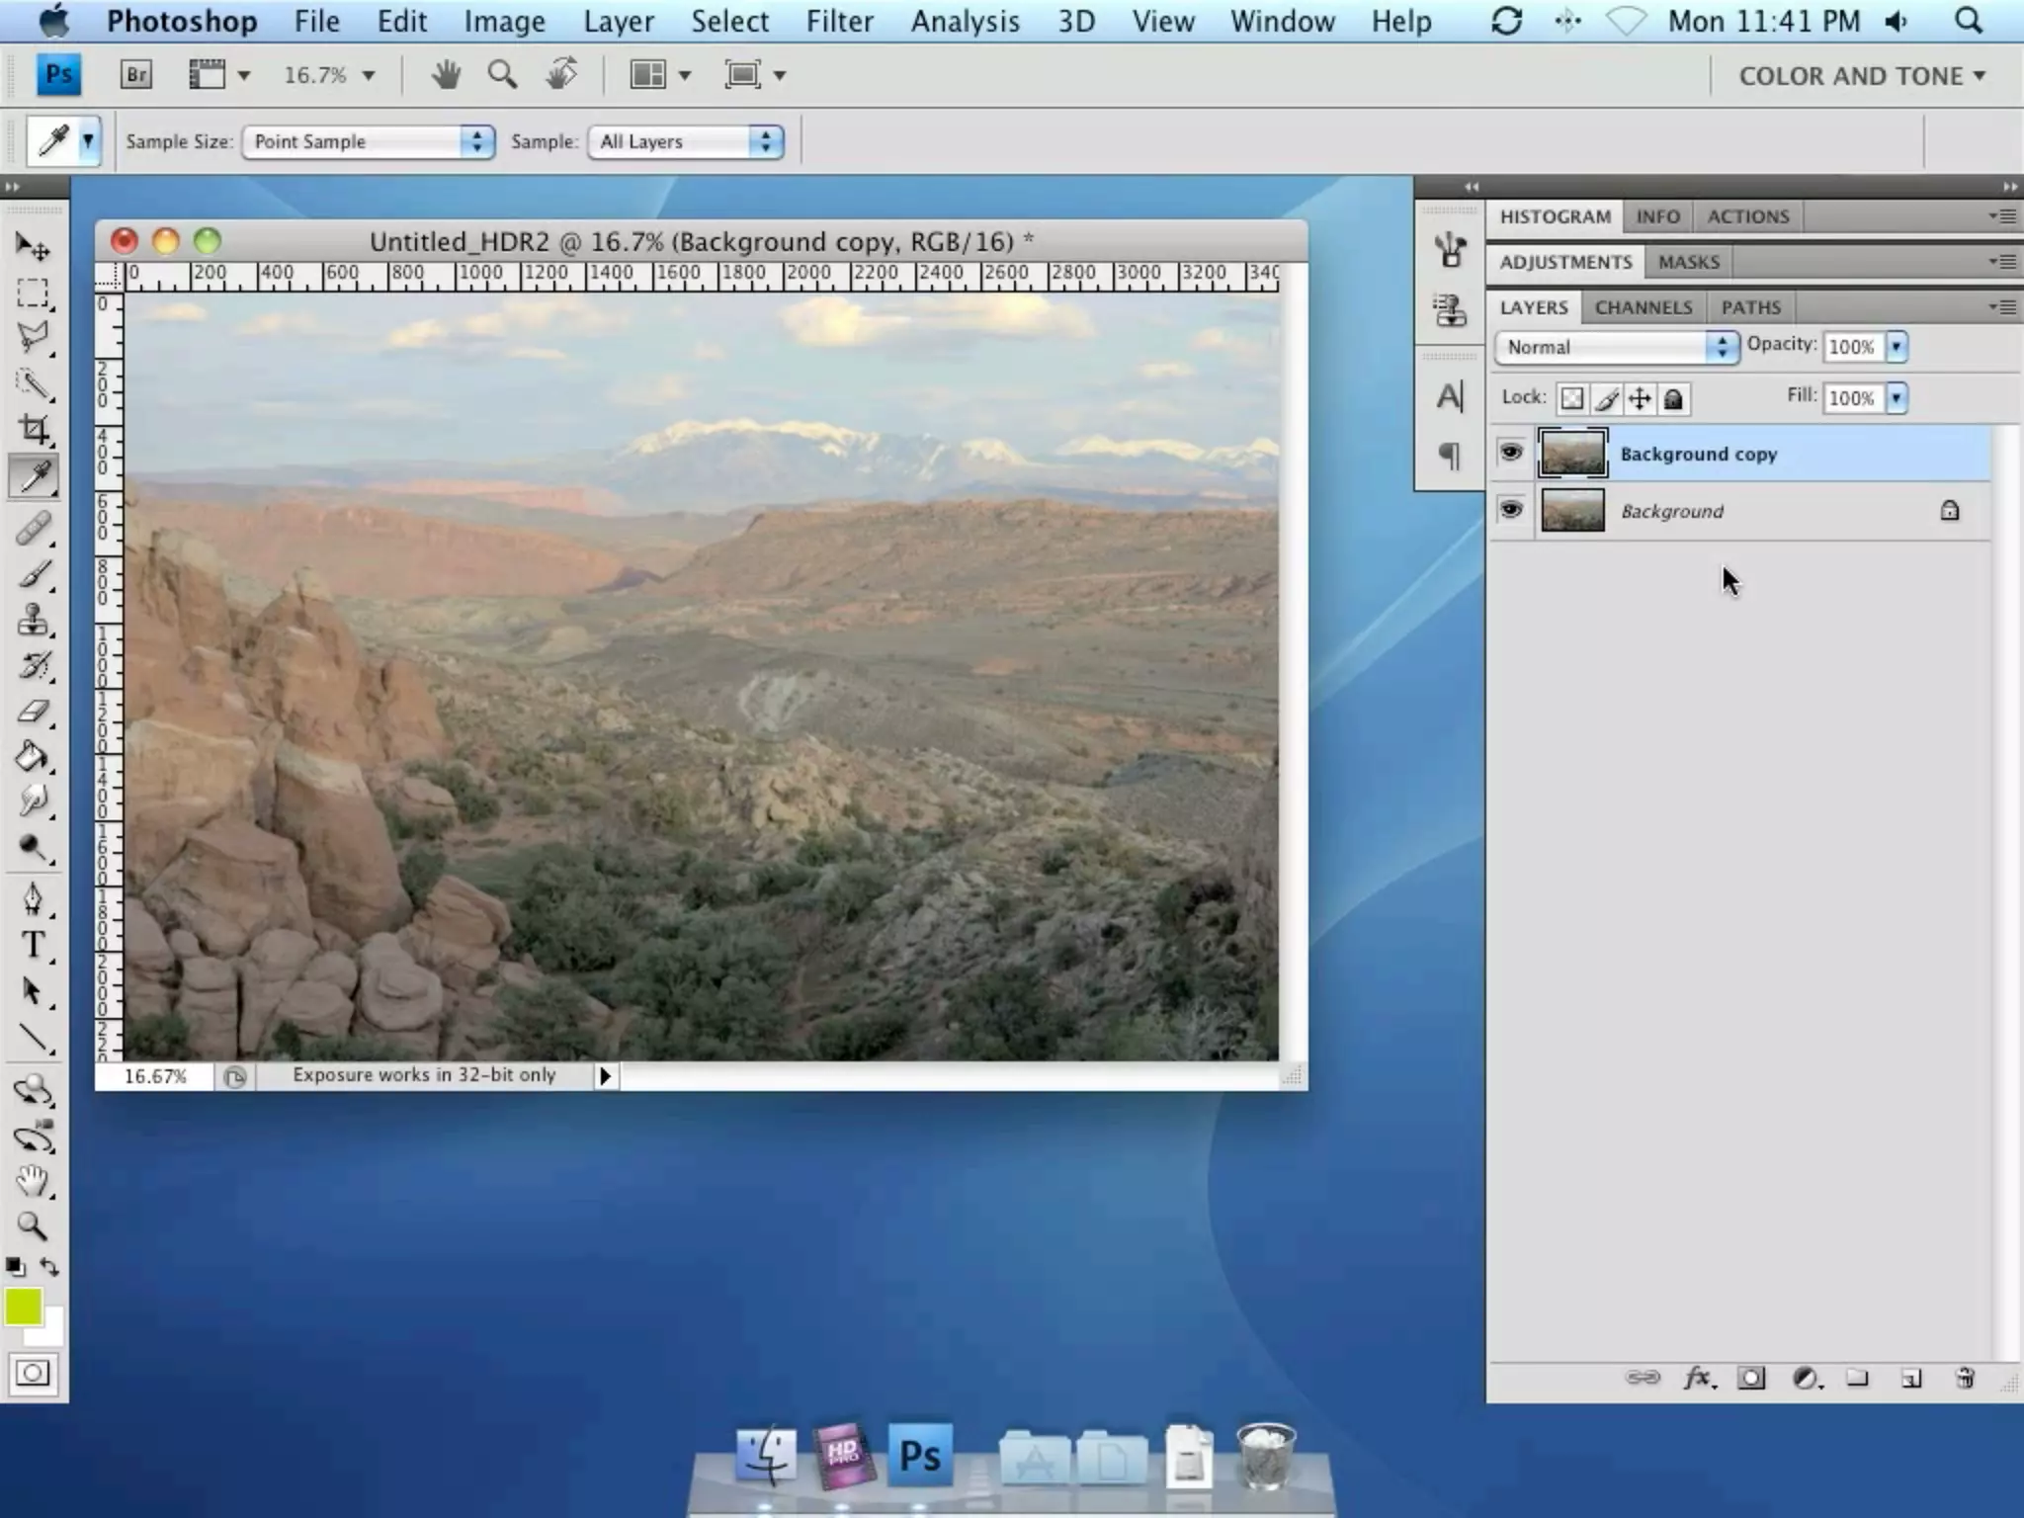Click the Background layer name
This screenshot has height=1518, width=2024.
(x=1671, y=512)
